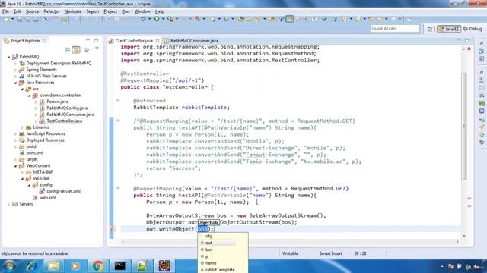This screenshot has width=487, height=273.
Task: Open the Project menu
Action: (x=110, y=11)
